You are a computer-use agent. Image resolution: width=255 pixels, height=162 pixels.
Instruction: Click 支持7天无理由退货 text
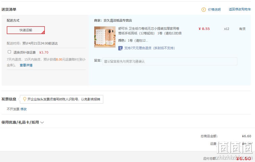pyautogui.click(x=150, y=48)
